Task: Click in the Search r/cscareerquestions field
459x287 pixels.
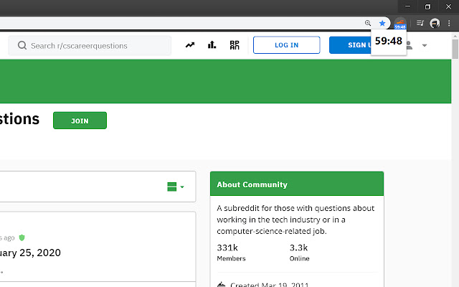Action: [x=90, y=46]
